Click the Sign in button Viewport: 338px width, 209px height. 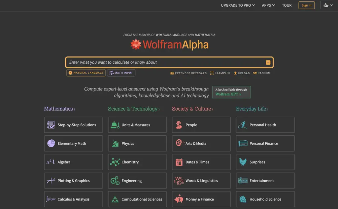306,5
